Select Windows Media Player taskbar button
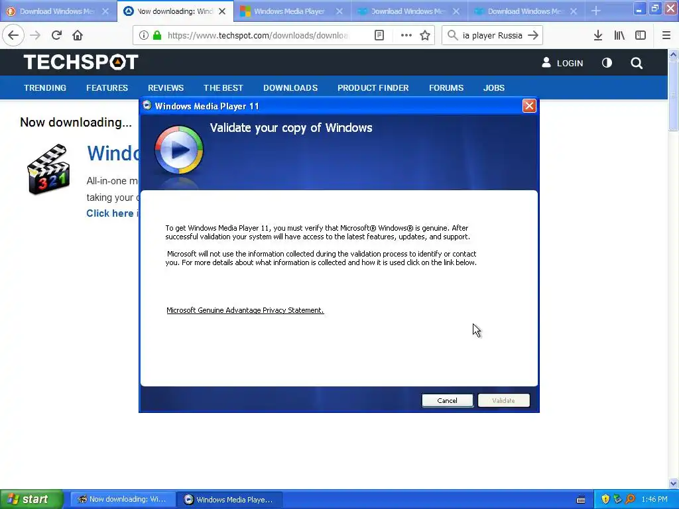The image size is (679, 509). pyautogui.click(x=229, y=499)
